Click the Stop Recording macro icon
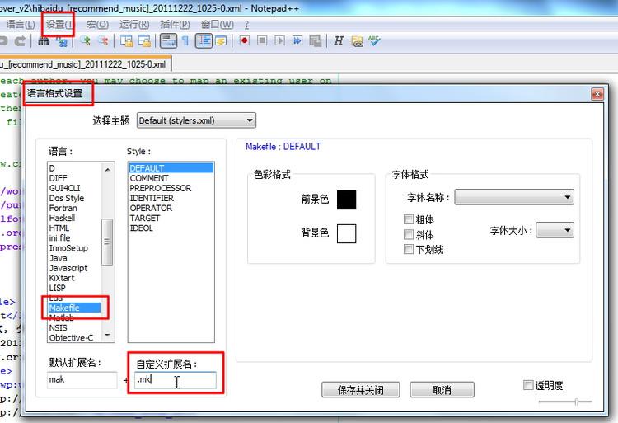618x423 pixels. click(262, 40)
